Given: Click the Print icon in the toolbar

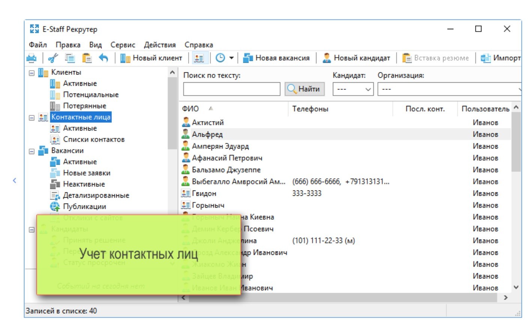Looking at the screenshot, I should click(32, 58).
